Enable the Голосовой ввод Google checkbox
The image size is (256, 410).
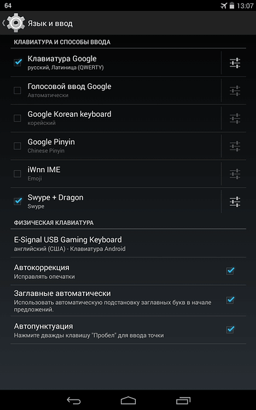click(18, 90)
